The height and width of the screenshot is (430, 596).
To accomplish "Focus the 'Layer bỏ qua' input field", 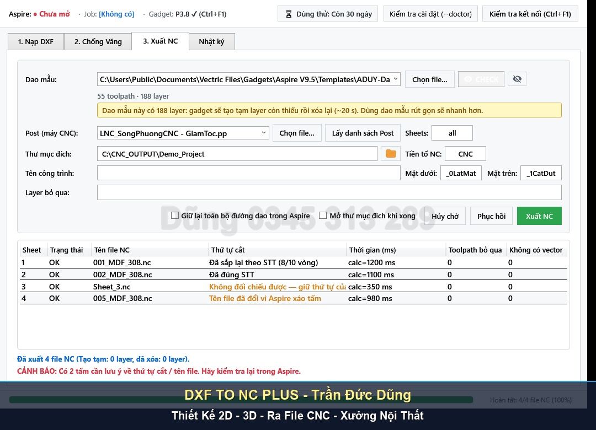I will click(329, 192).
